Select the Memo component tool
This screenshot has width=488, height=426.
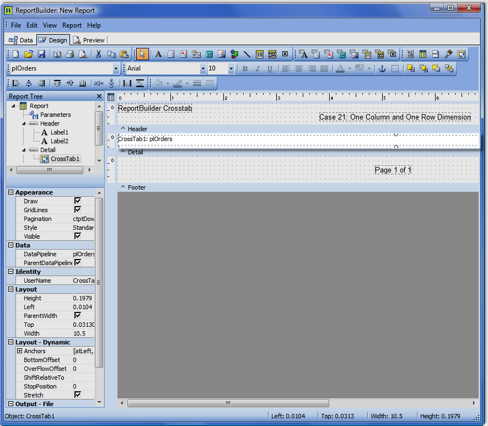click(171, 55)
